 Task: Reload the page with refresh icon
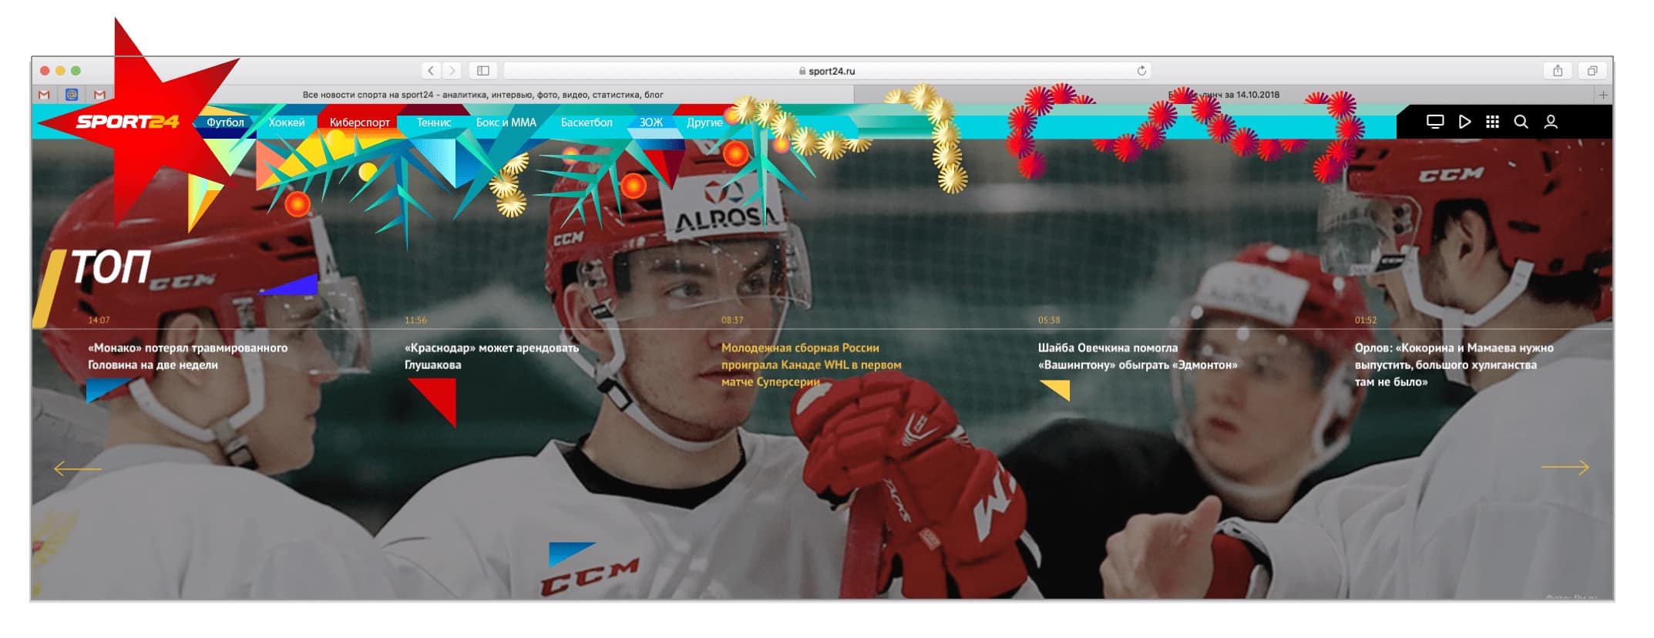(x=1141, y=71)
